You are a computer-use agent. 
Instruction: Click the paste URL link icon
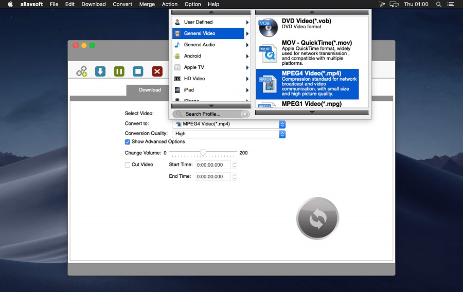pos(81,71)
